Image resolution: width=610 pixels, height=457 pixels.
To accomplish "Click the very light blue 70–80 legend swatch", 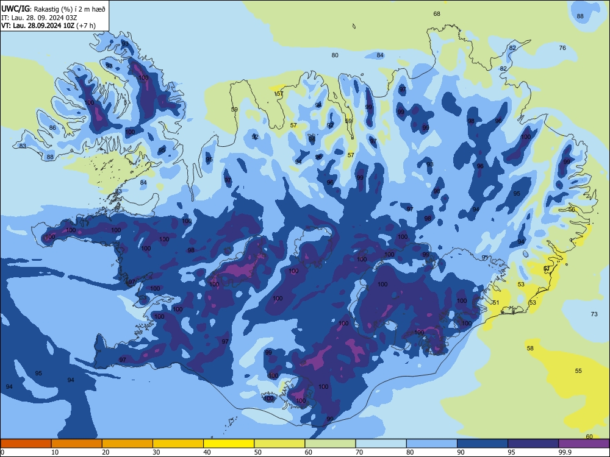I will pos(381,444).
